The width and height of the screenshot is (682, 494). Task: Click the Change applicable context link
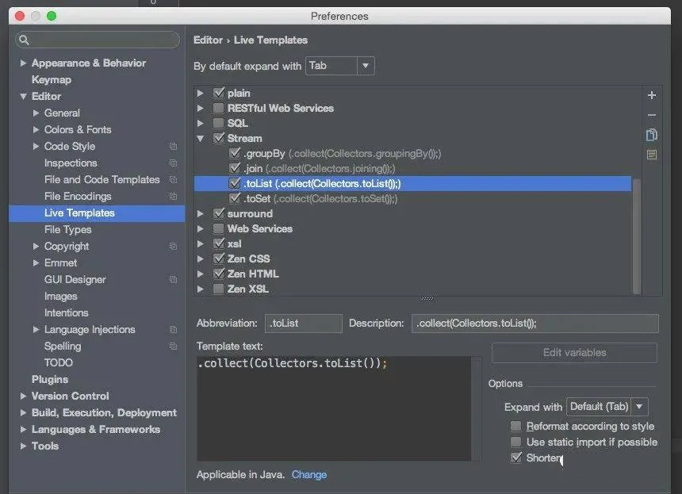pyautogui.click(x=308, y=474)
